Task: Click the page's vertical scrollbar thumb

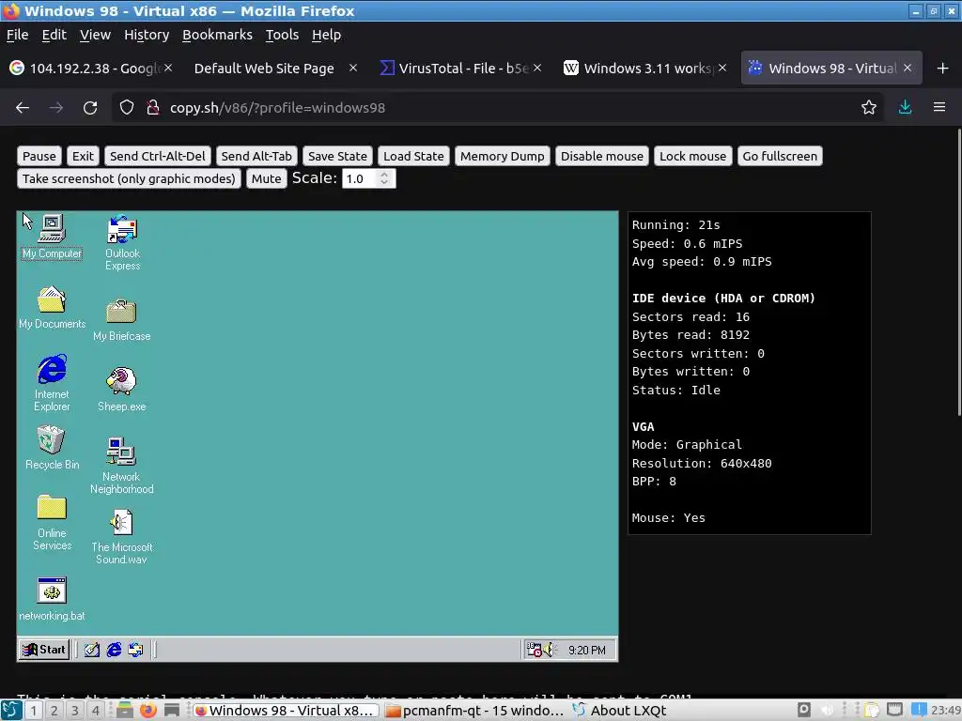Action: coord(959,273)
